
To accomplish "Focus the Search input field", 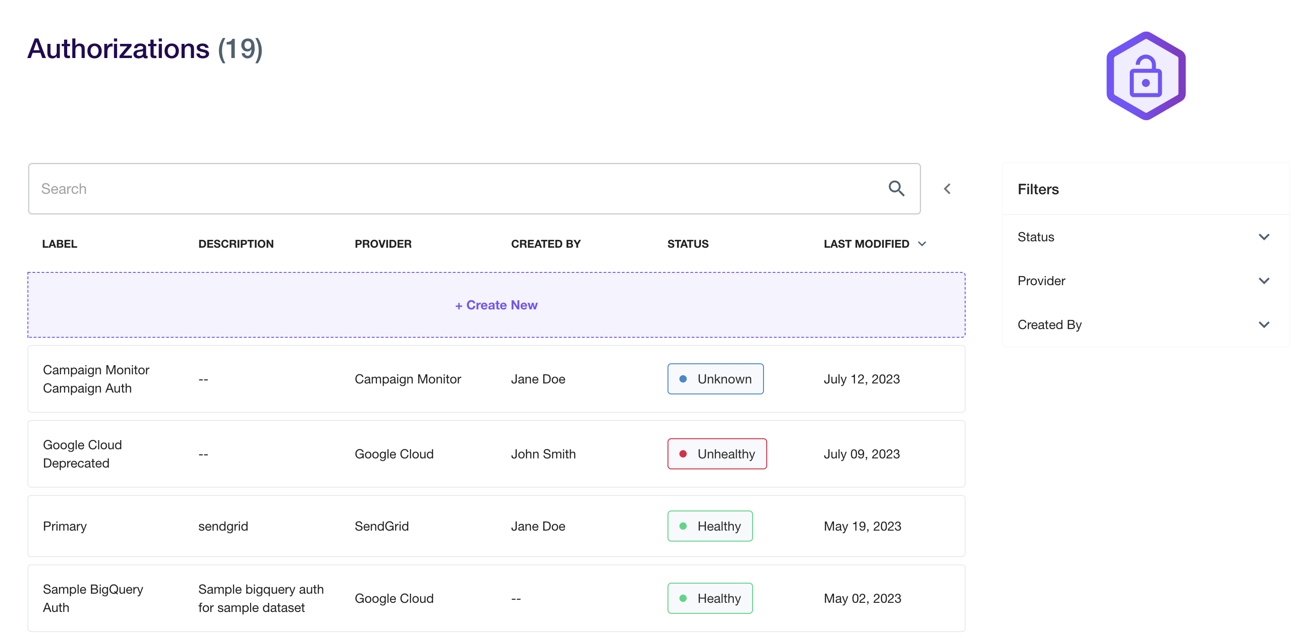I will [x=449, y=189].
